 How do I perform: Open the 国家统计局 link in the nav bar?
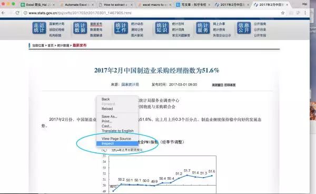[57, 24]
